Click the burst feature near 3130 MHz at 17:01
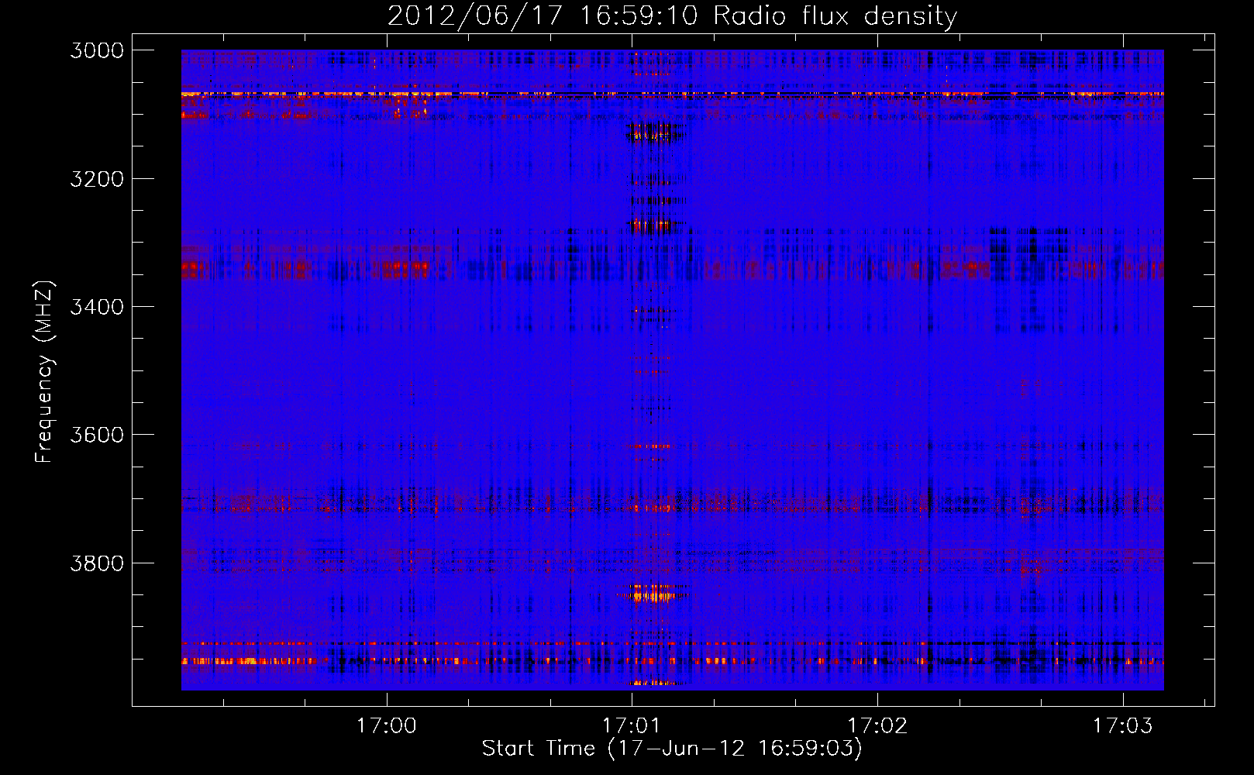 point(656,133)
